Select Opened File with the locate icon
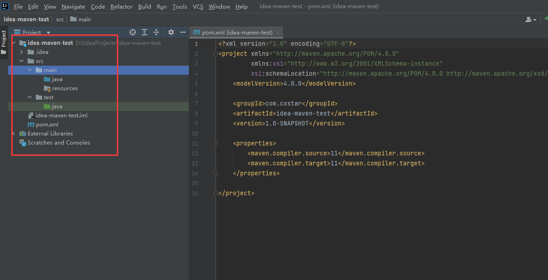 pyautogui.click(x=133, y=32)
